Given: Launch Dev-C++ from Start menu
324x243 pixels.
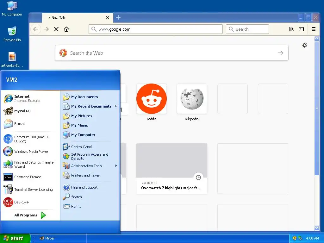Looking at the screenshot, I should [30, 202].
